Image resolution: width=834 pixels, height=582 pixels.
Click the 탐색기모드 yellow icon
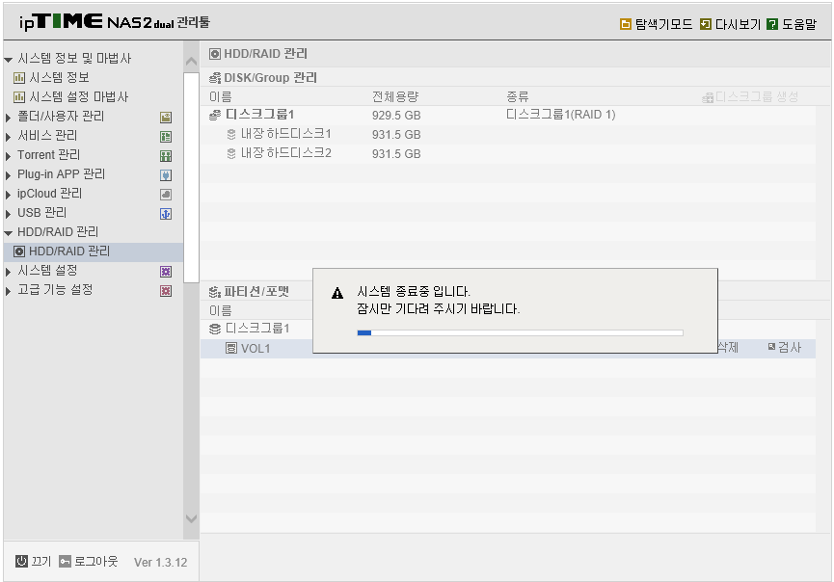pyautogui.click(x=626, y=24)
